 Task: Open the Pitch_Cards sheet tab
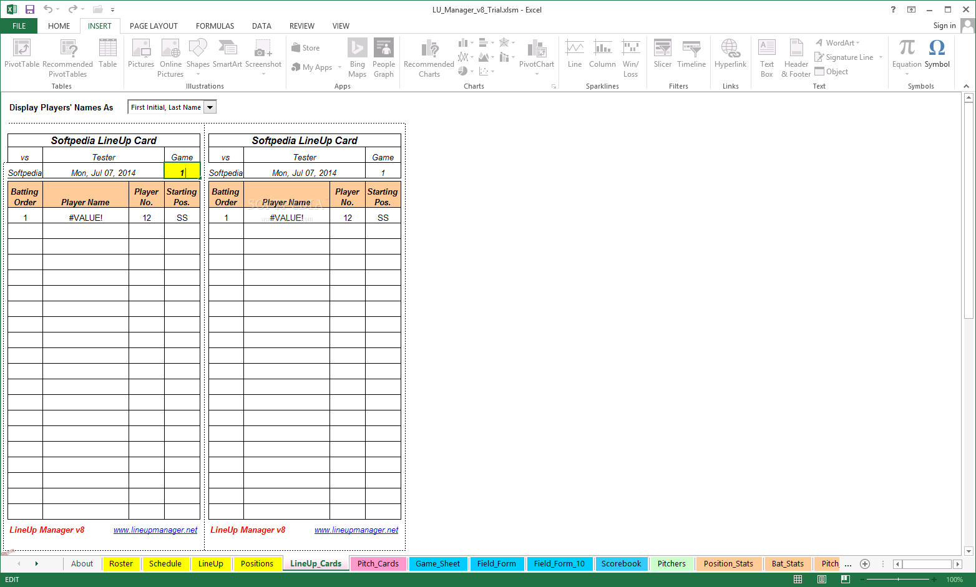pos(378,564)
